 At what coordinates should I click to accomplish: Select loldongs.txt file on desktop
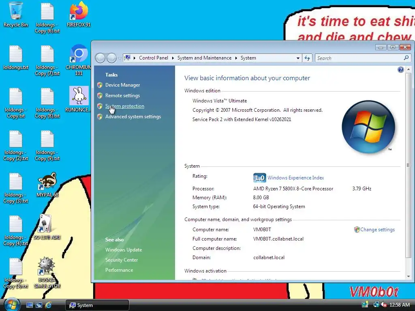coord(16,57)
